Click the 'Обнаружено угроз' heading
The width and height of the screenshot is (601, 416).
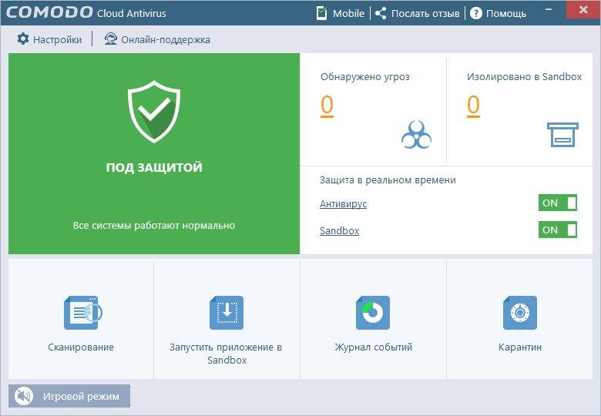(365, 77)
